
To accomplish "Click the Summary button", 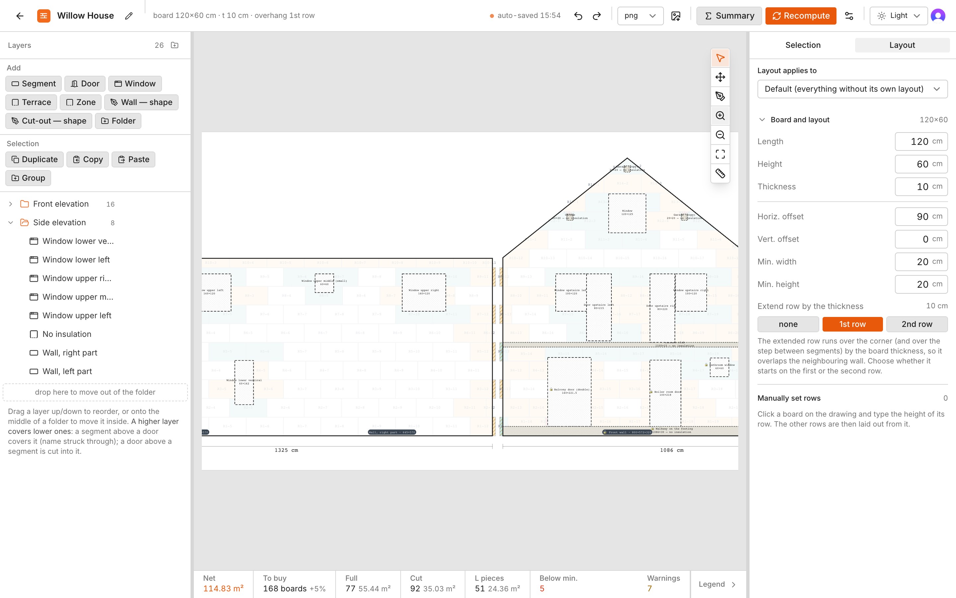I will coord(729,16).
